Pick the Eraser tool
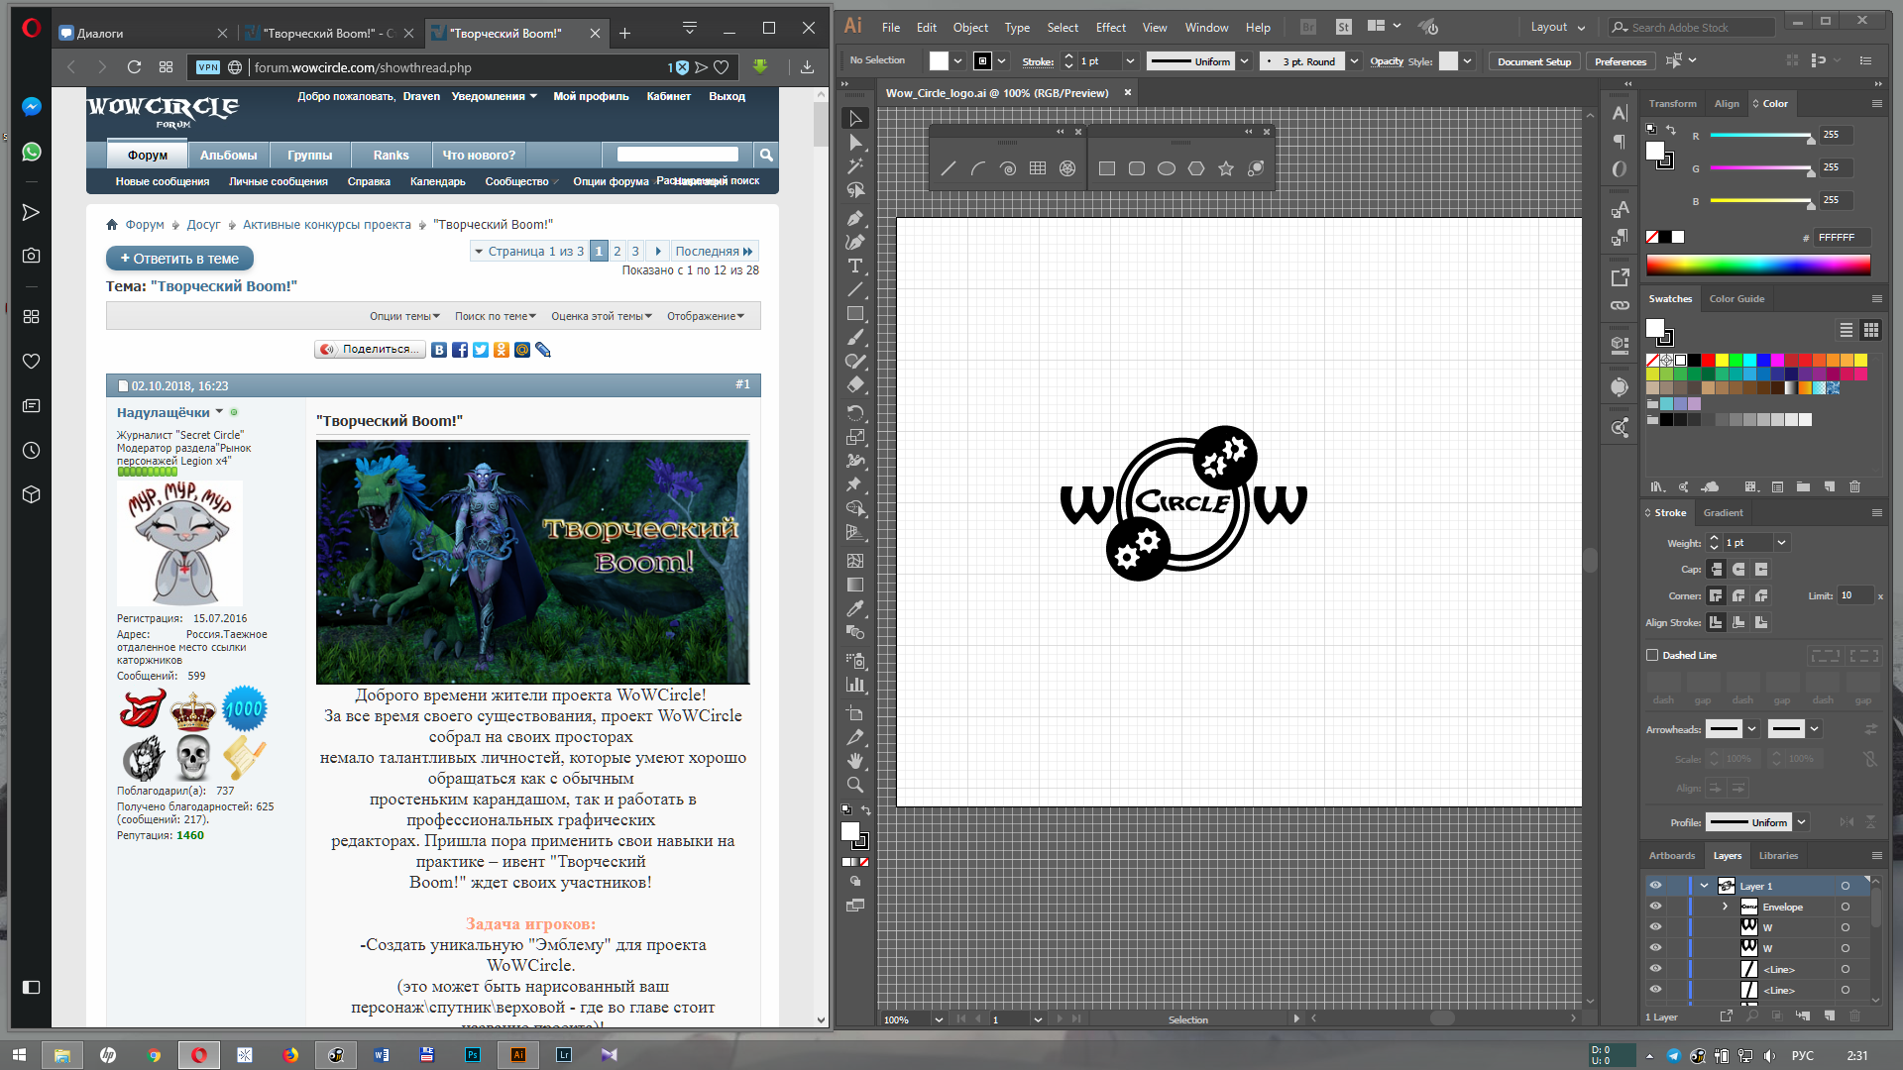 coord(855,385)
